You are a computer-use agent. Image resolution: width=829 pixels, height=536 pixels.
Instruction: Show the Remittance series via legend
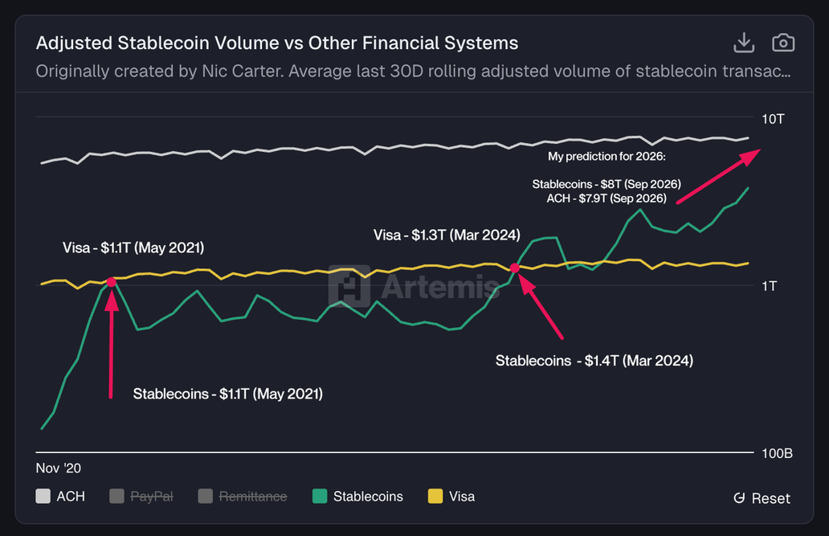click(243, 497)
